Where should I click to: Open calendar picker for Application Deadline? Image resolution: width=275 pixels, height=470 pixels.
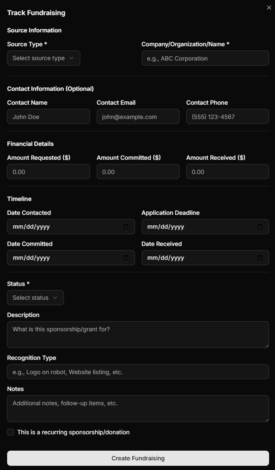260,227
